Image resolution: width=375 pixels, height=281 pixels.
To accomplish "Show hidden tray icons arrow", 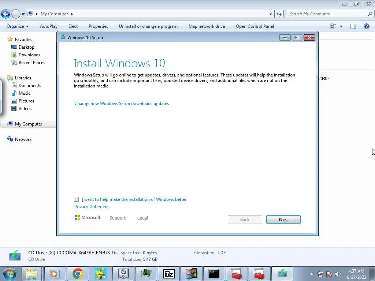I will click(x=311, y=274).
